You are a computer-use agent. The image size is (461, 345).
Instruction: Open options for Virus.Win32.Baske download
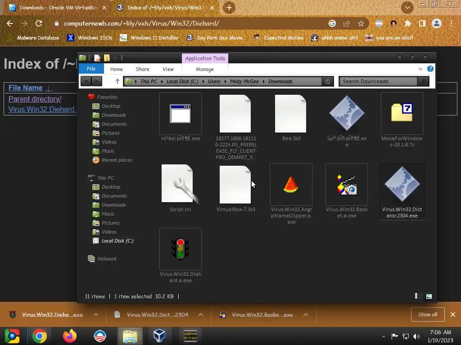click(306, 314)
